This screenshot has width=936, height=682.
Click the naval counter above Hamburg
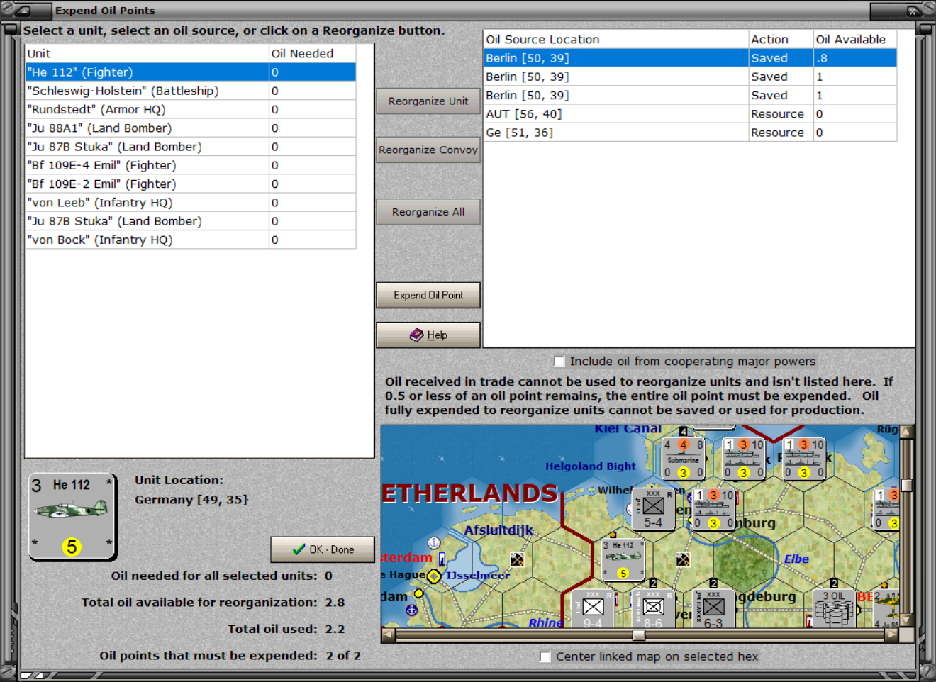click(x=713, y=509)
